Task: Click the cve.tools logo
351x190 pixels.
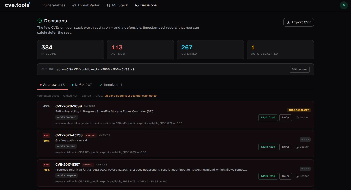Action: coord(17,5)
